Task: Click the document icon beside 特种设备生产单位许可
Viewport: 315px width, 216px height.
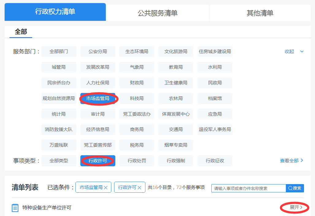Action: (x=15, y=208)
